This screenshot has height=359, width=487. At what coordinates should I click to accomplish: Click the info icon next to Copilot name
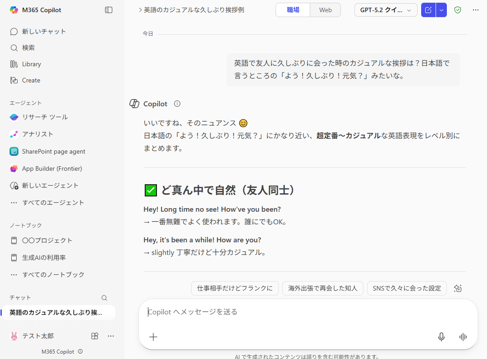tap(177, 104)
